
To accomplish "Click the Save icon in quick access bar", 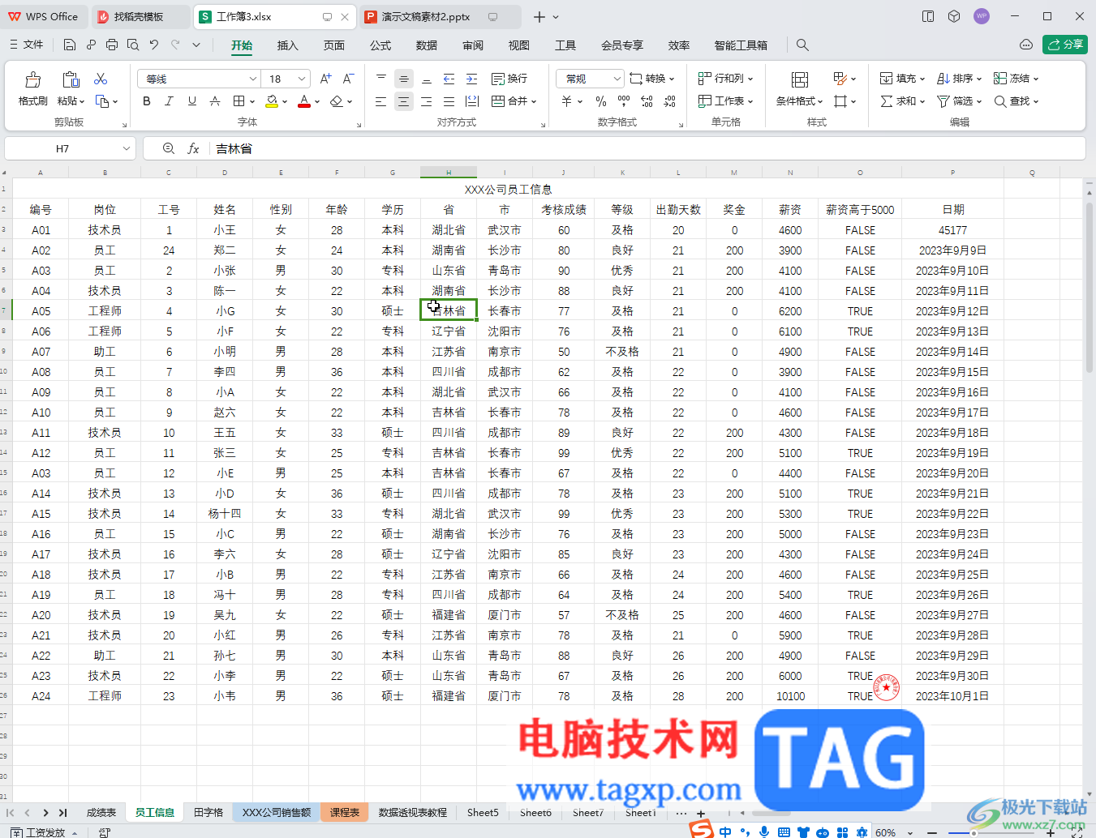I will [70, 45].
